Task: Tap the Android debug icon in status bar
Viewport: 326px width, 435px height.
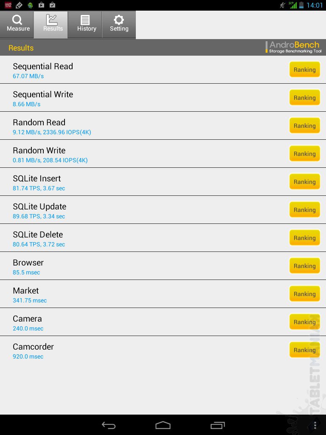Action: (x=30, y=5)
